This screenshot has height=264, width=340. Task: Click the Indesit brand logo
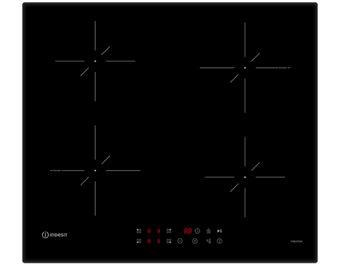point(54,235)
